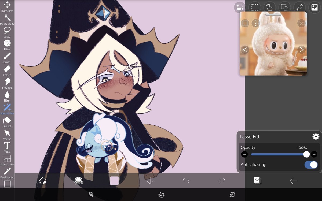
Task: Open the Selection Area dashed-square button
Action: [x=254, y=7]
